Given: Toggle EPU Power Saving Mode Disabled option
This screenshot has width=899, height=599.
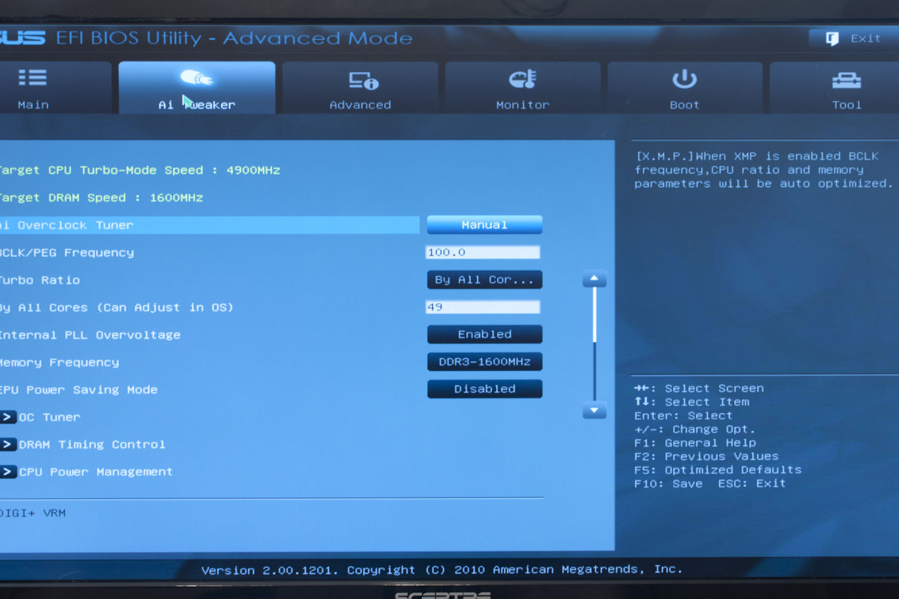Looking at the screenshot, I should (485, 389).
